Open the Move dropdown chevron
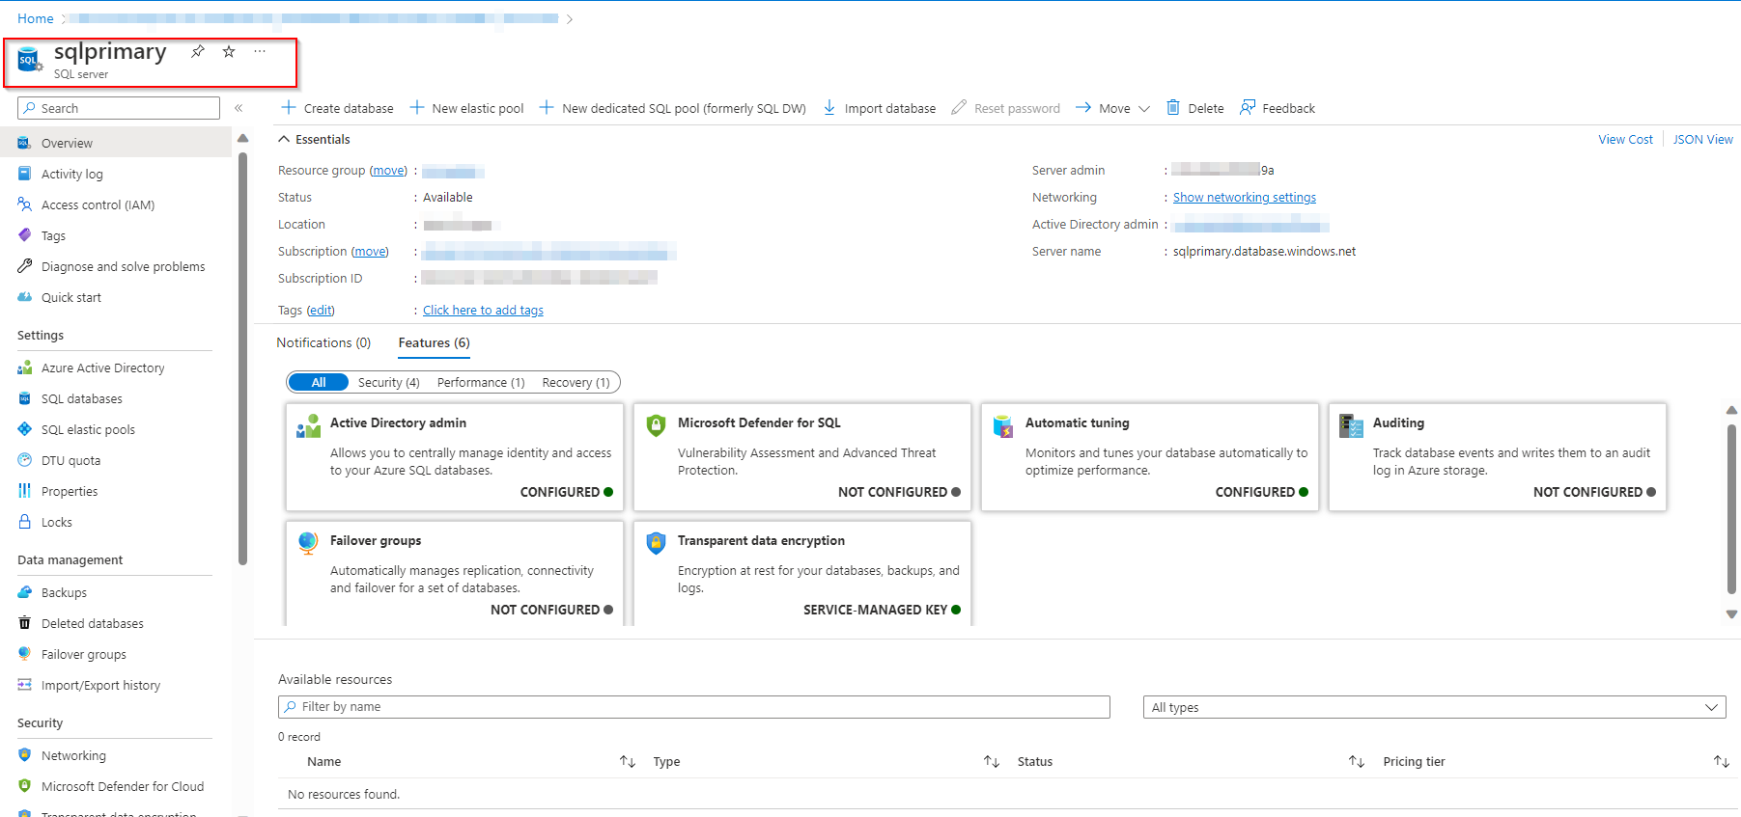 [x=1144, y=108]
